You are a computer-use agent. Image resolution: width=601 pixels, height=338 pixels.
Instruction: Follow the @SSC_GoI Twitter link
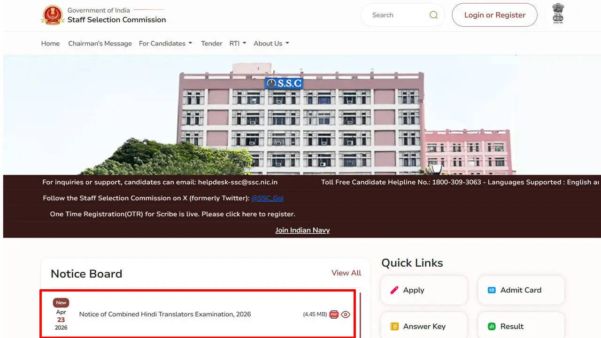pos(268,198)
